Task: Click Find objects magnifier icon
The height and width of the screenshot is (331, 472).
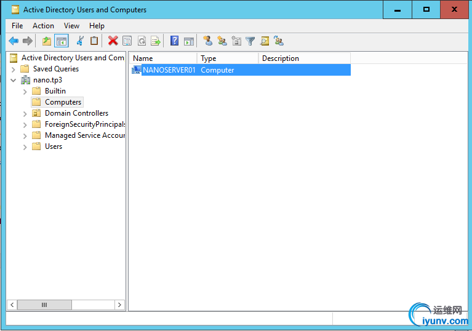Action: [265, 41]
